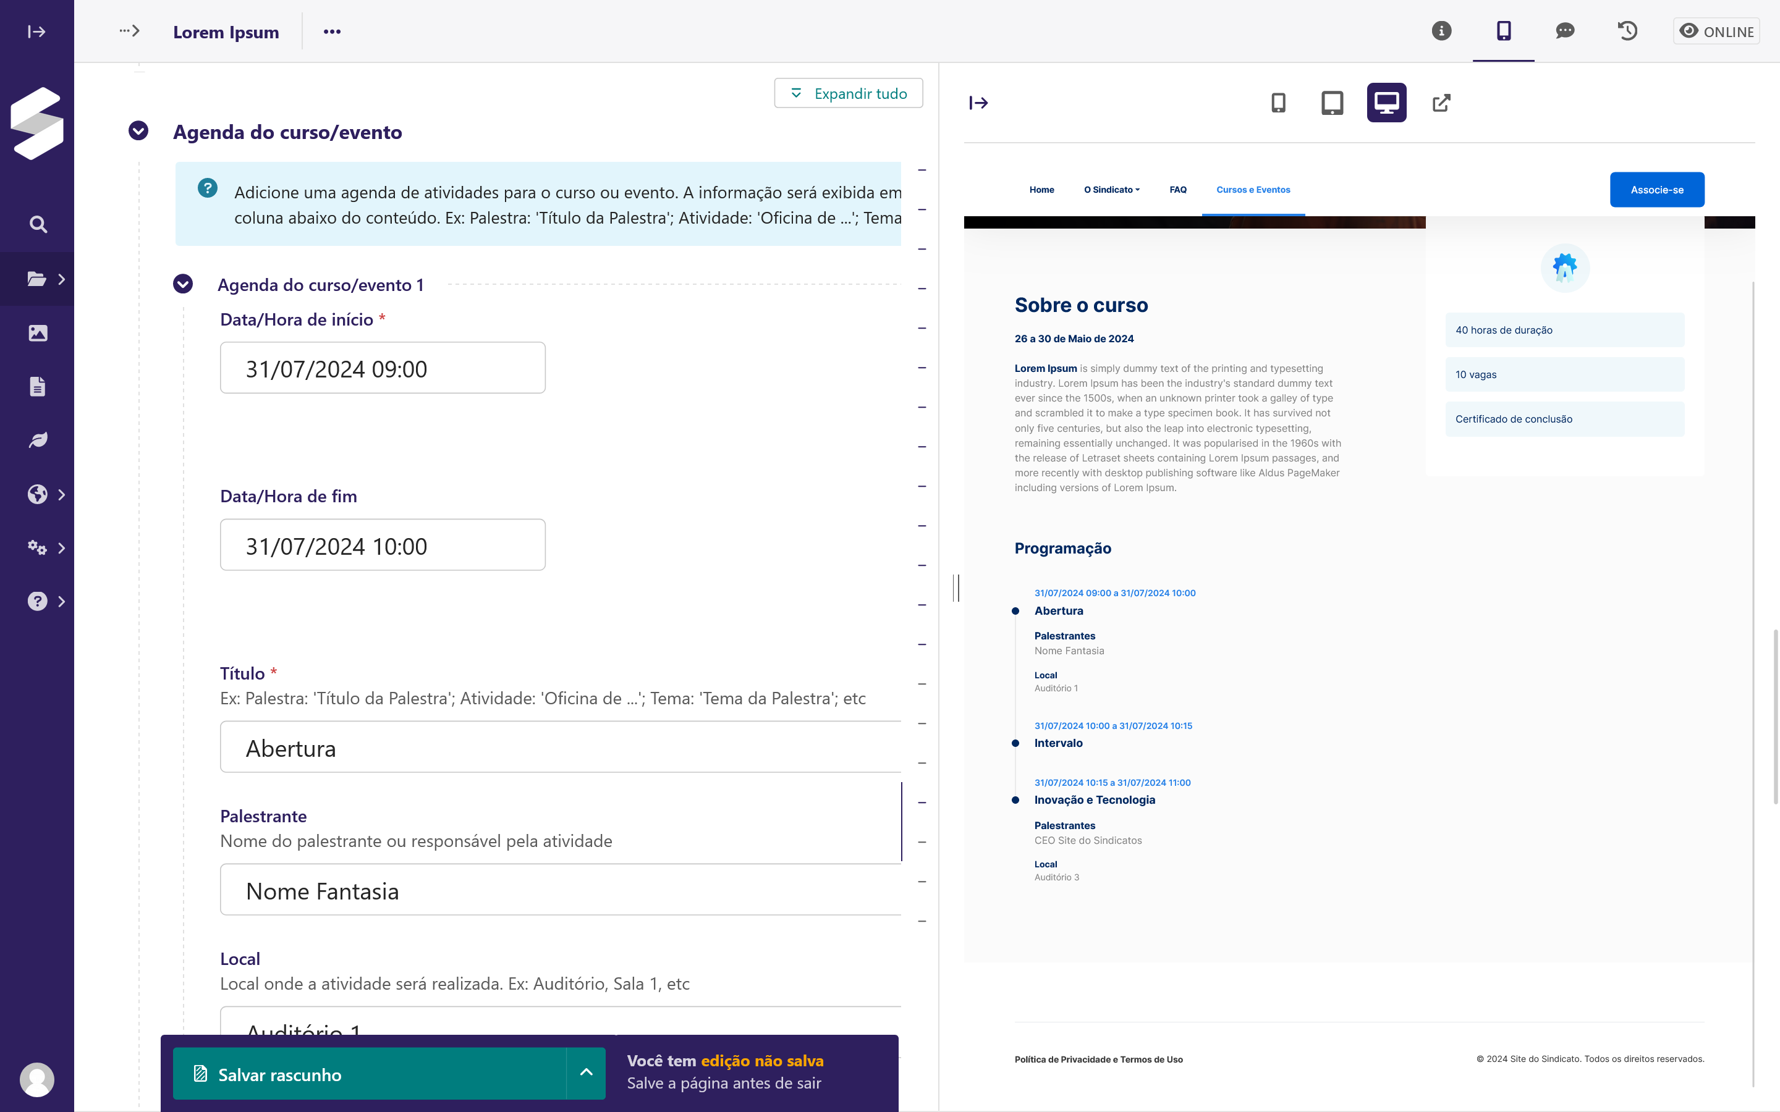1780x1112 pixels.
Task: Switch preview to mobile device size
Action: coord(1278,103)
